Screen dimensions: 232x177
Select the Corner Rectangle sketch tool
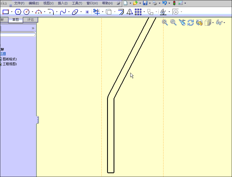coord(6,12)
